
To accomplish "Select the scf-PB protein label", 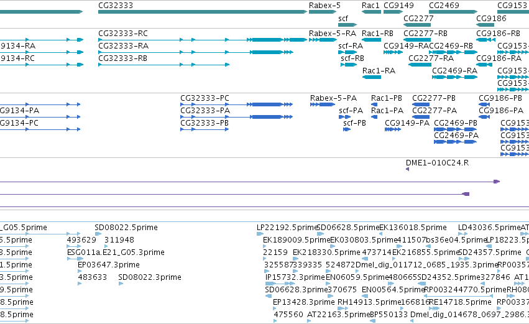I will 354,124.
